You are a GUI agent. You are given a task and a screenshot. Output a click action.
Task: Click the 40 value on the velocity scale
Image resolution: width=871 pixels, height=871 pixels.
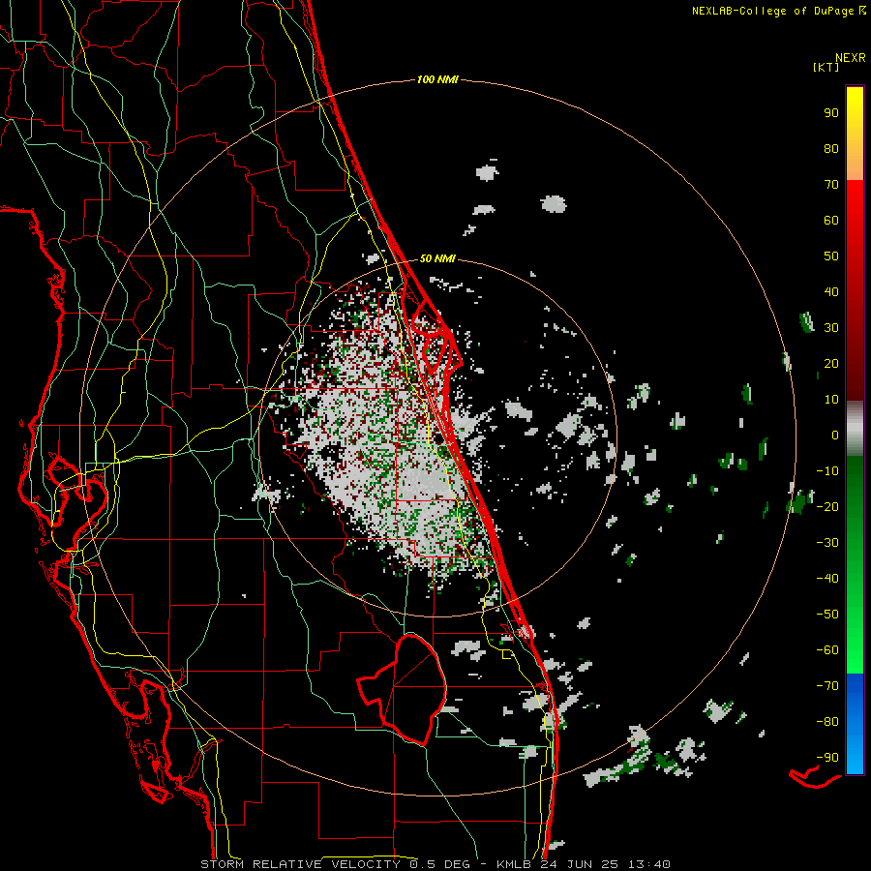point(831,291)
